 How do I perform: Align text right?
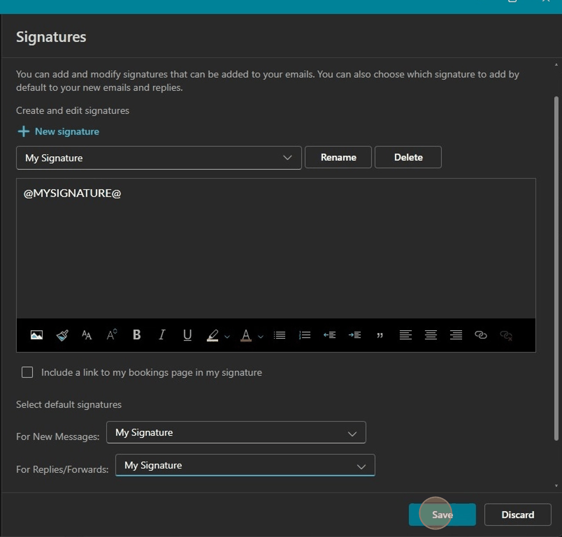point(456,335)
